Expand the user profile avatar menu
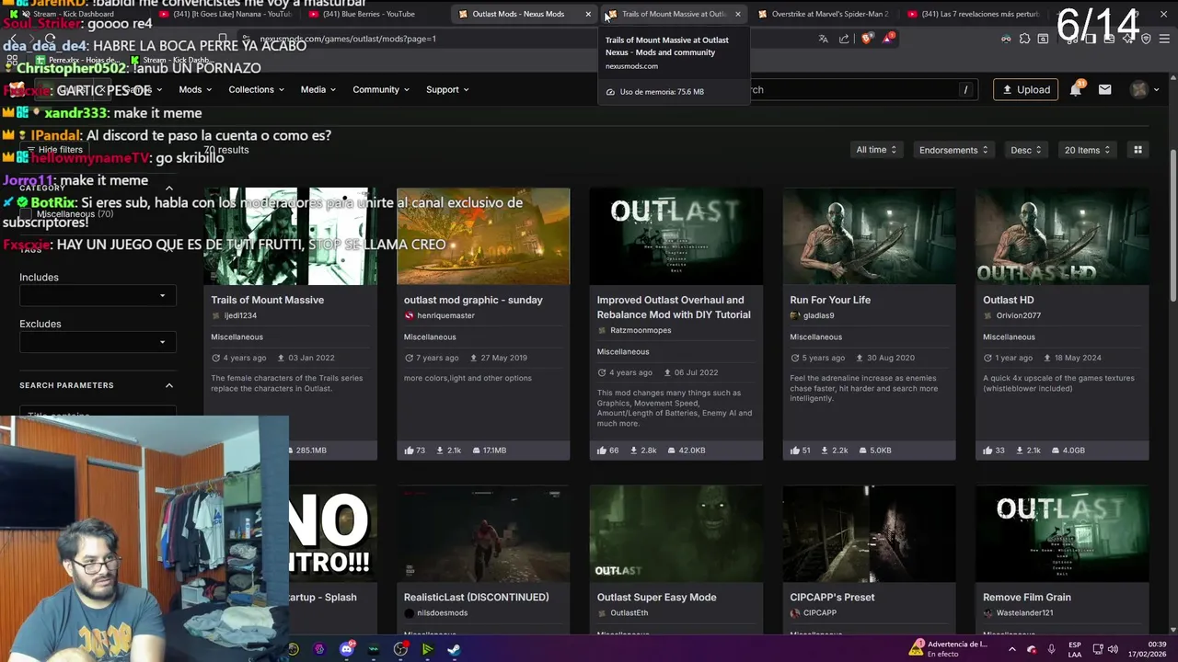The width and height of the screenshot is (1178, 662). [x=1145, y=89]
